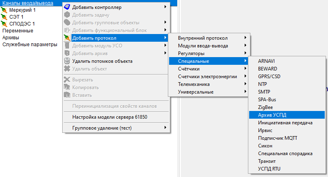Click the СПОДЭС 1 protocol icon in tree

click(x=4, y=23)
